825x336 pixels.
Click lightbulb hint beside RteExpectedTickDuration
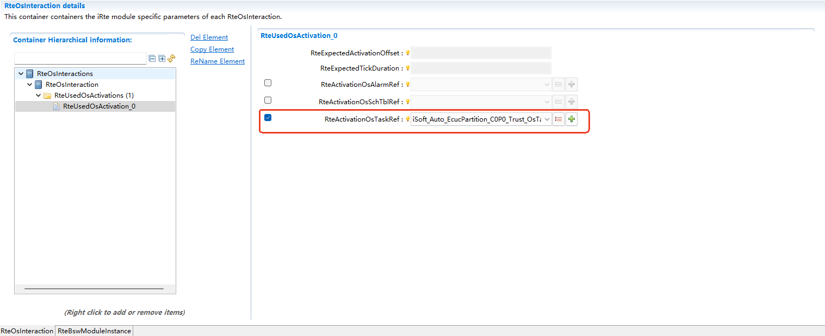click(407, 68)
